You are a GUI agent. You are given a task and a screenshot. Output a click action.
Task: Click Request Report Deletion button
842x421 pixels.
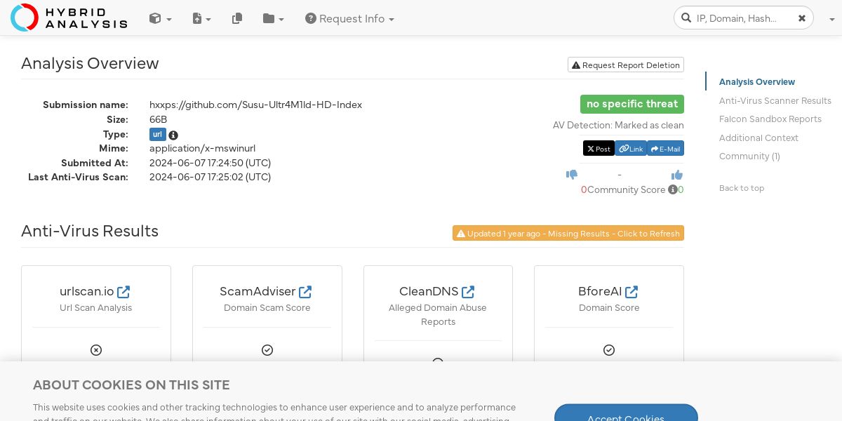click(626, 65)
